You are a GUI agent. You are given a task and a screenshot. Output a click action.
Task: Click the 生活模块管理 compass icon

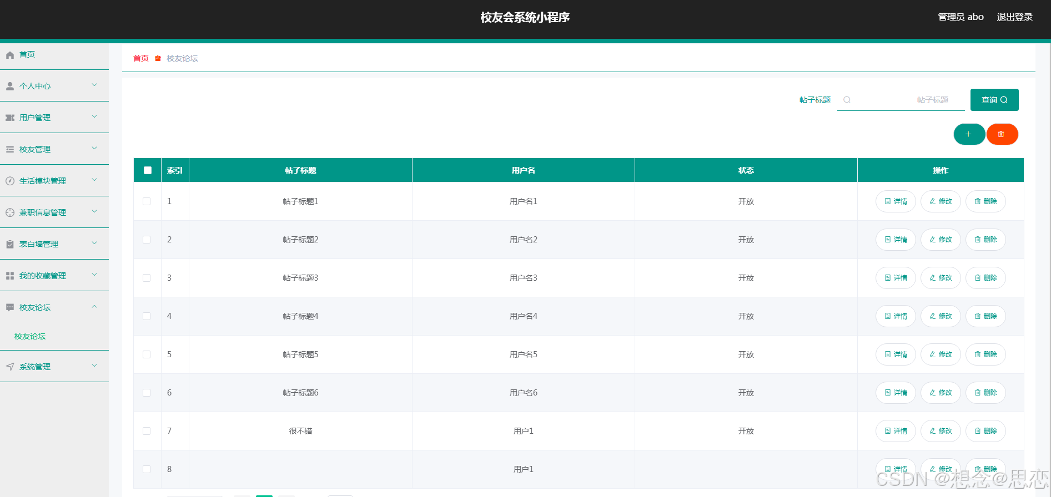tap(10, 181)
